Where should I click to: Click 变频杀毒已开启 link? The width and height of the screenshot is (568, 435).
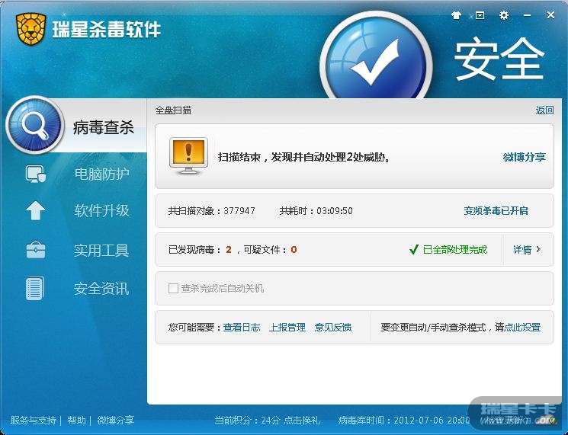point(496,210)
